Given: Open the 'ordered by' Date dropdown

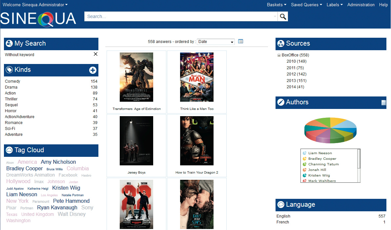Looking at the screenshot, I should tap(216, 42).
